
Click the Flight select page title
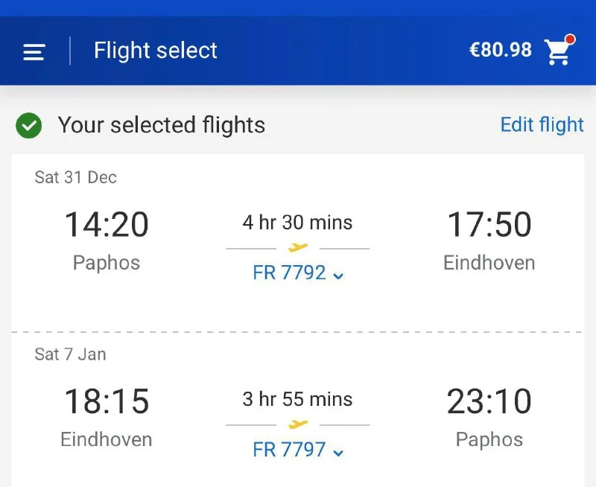coord(156,51)
